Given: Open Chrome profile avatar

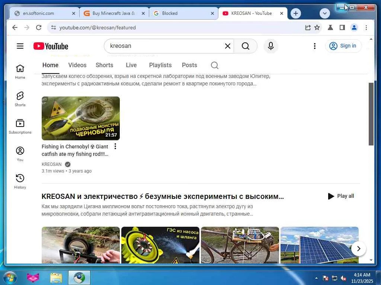Looking at the screenshot, I should point(354,27).
